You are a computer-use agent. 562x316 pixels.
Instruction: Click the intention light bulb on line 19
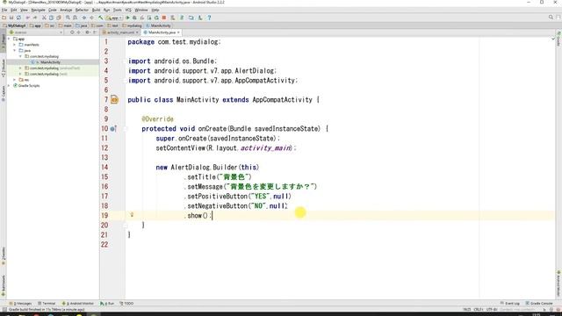point(132,215)
